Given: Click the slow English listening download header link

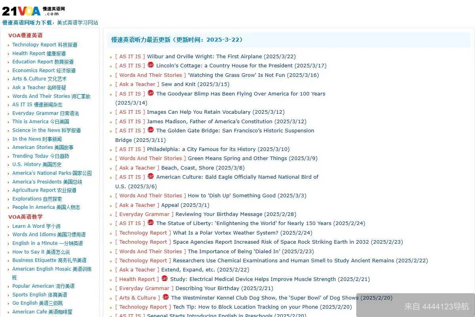Looking at the screenshot, I should tap(27, 23).
